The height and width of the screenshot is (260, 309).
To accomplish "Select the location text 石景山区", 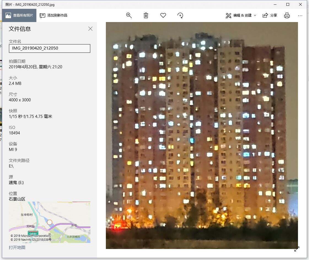I will tap(17, 199).
